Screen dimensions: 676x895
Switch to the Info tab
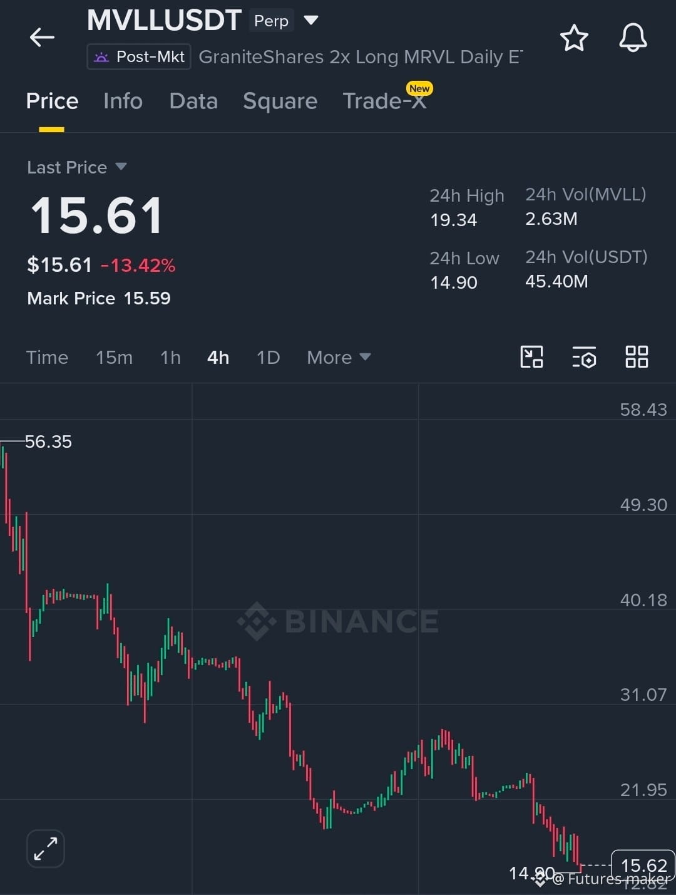pos(123,101)
